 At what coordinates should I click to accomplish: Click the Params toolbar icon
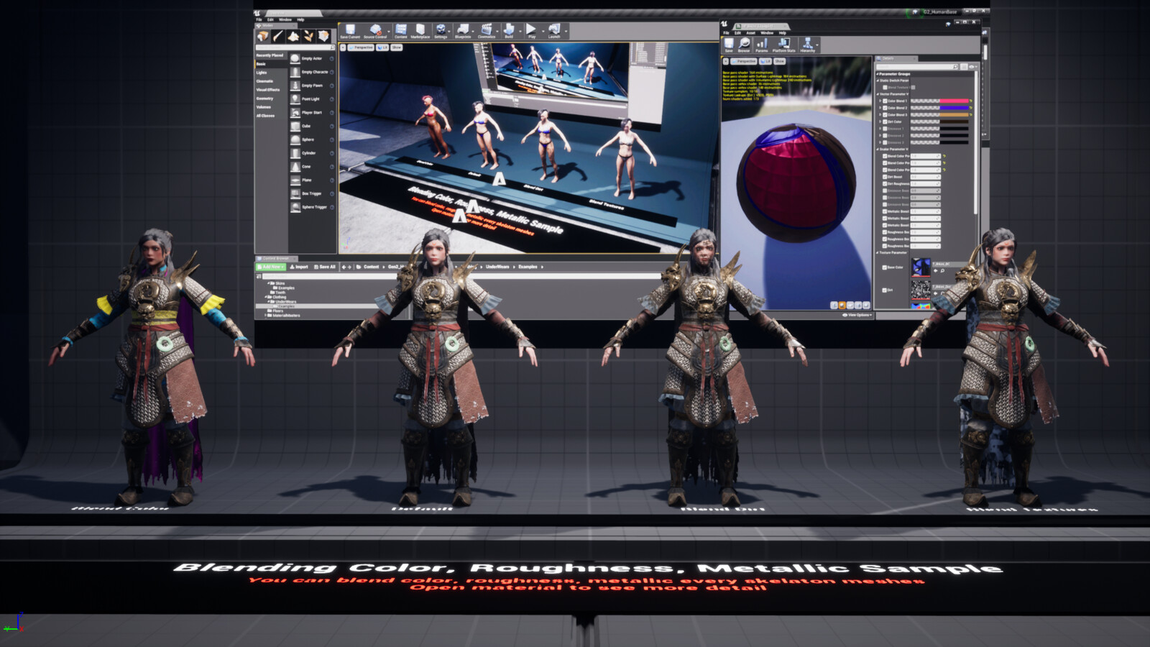pyautogui.click(x=762, y=45)
